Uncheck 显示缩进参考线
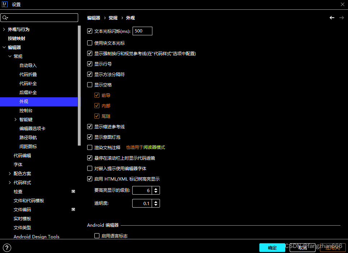Image resolution: width=348 pixels, height=253 pixels. 90,126
